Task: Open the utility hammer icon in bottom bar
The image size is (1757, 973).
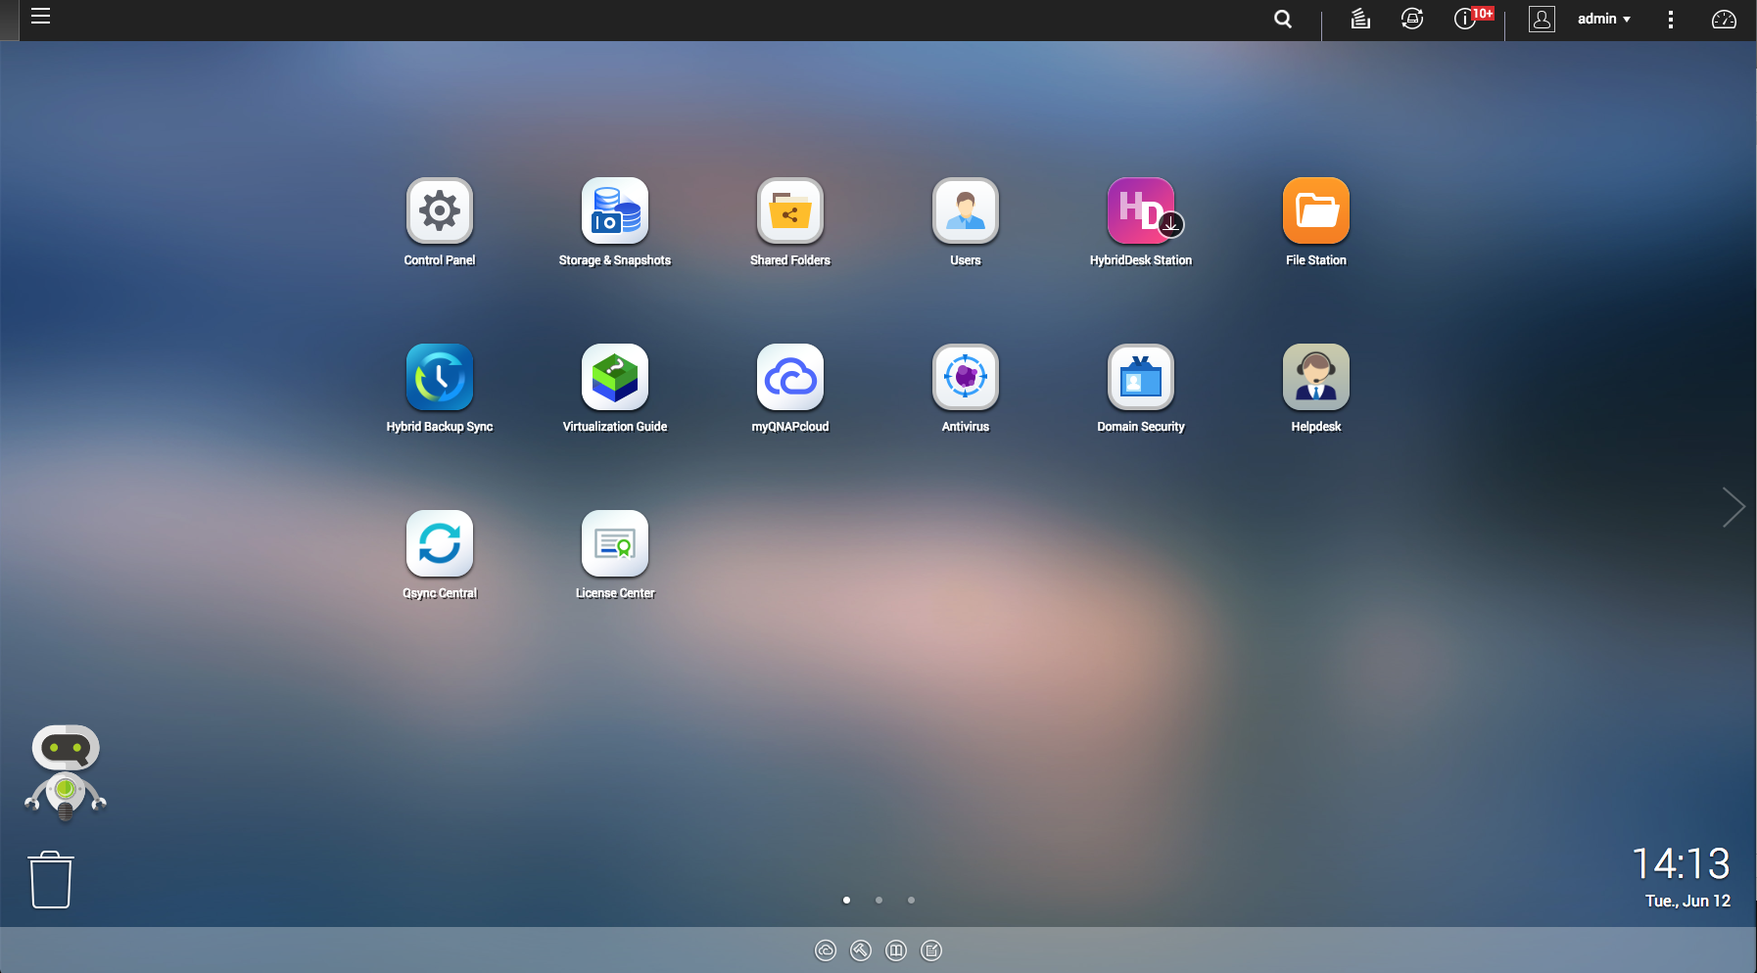Action: pos(861,950)
